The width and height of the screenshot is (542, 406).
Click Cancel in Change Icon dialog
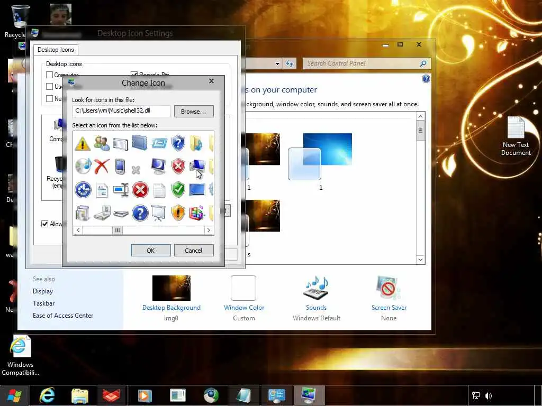pos(194,250)
